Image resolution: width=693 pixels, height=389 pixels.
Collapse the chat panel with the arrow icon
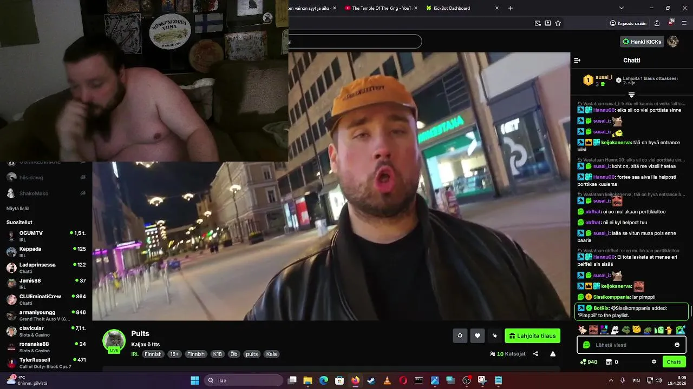577,61
